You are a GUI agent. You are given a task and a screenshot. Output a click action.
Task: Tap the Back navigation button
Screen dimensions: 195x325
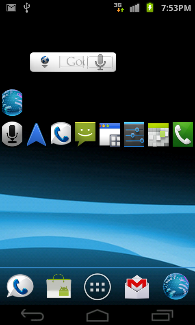32,315
